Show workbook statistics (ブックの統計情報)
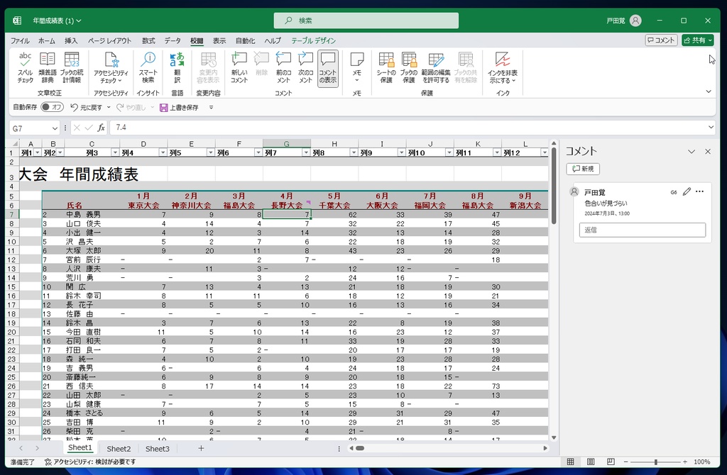The width and height of the screenshot is (727, 475). [72, 67]
